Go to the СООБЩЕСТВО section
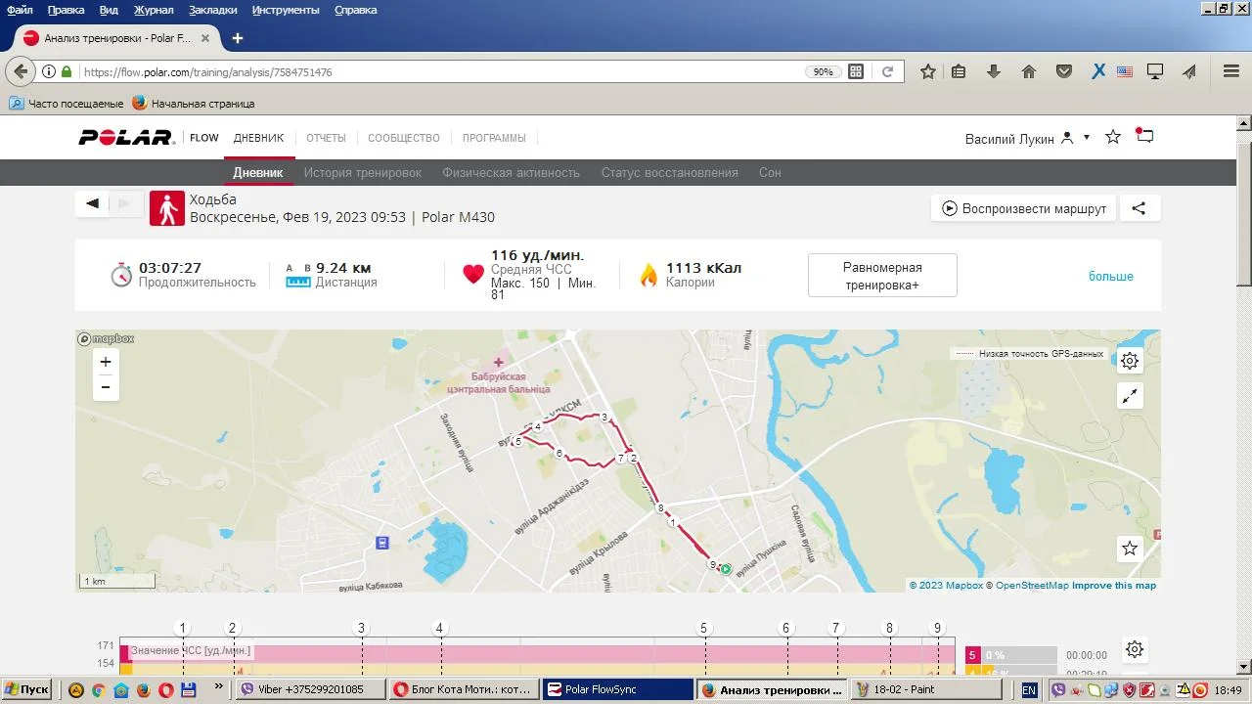 (x=404, y=138)
